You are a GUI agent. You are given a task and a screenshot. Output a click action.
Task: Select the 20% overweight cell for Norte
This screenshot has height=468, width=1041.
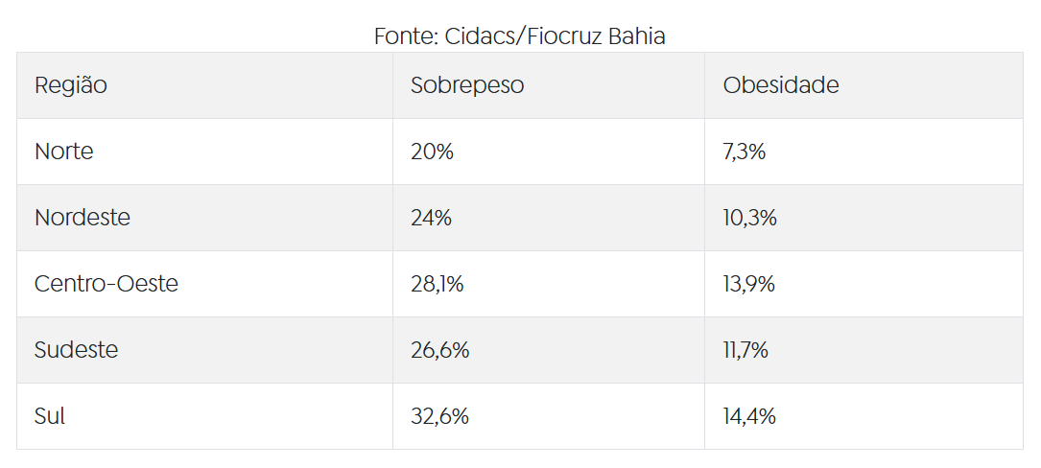tap(432, 152)
